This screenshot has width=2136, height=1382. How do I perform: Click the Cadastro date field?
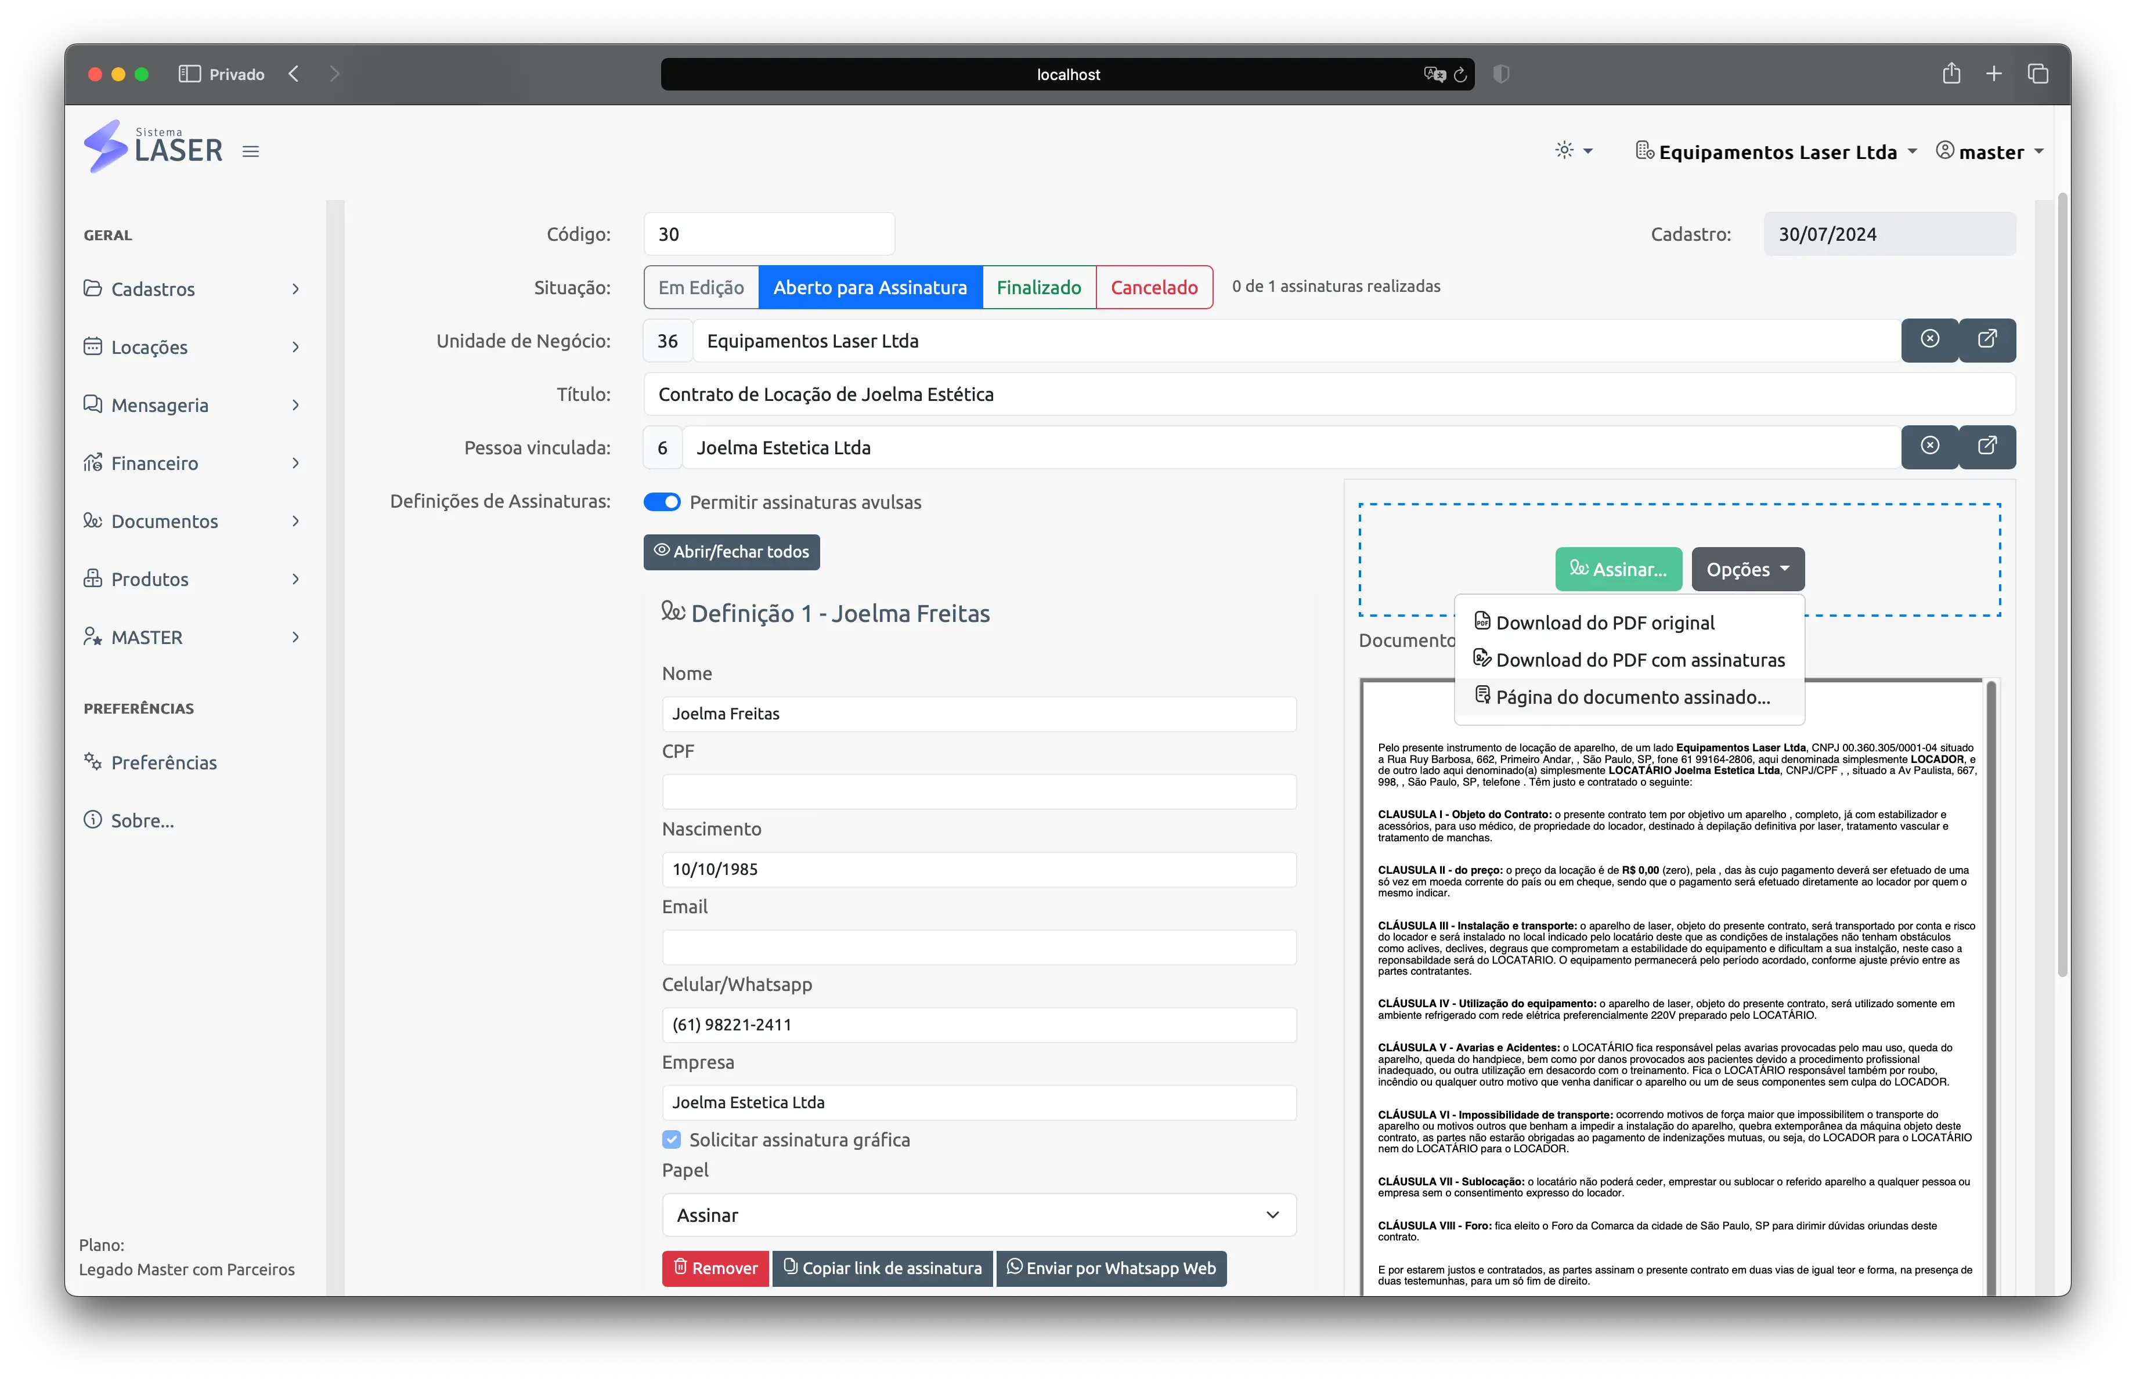coord(1889,234)
